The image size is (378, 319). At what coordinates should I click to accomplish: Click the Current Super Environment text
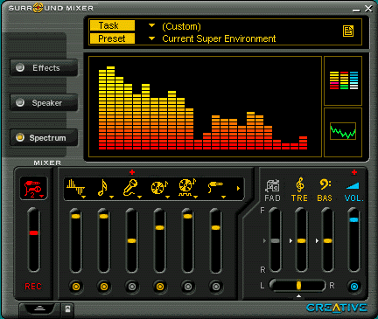219,38
